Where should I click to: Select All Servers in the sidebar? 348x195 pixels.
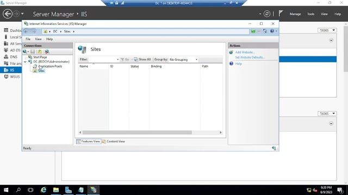point(13,43)
